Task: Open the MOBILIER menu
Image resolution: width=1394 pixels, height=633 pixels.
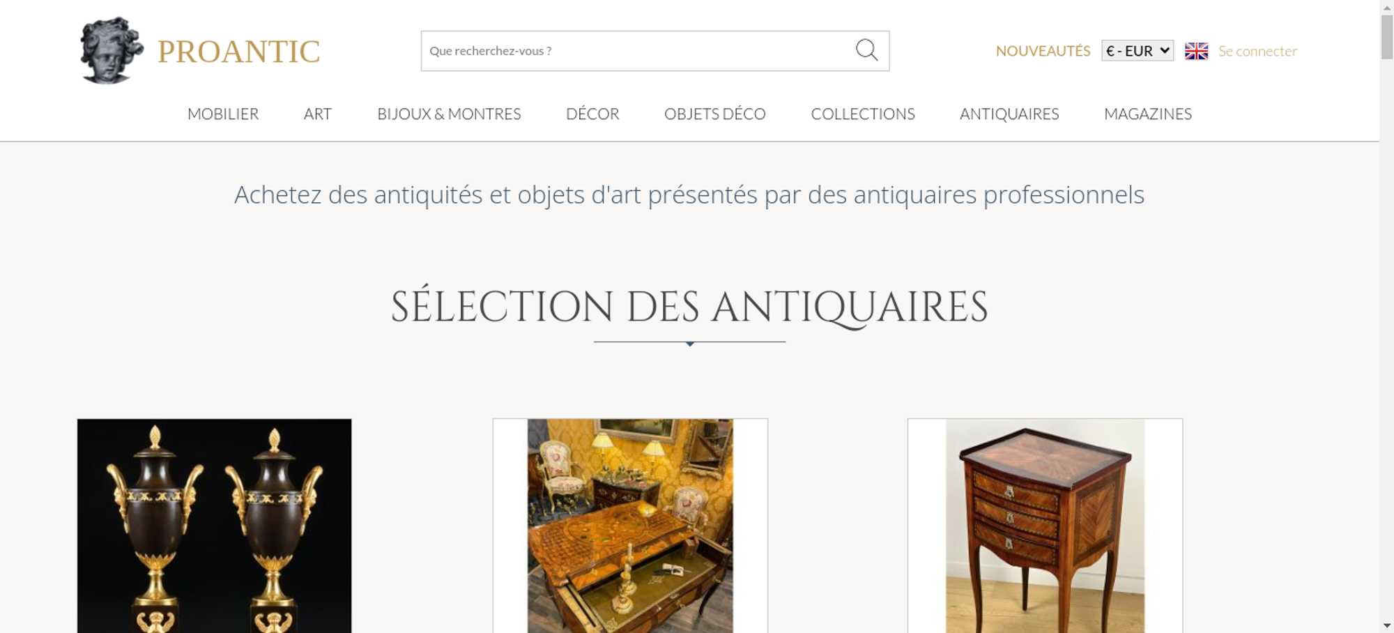Action: click(223, 114)
